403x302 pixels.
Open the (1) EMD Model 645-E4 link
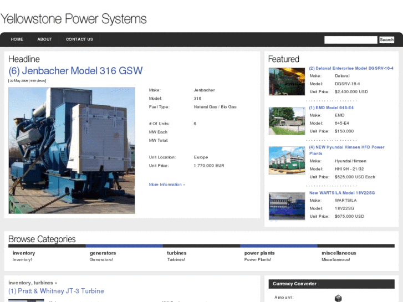coord(331,108)
